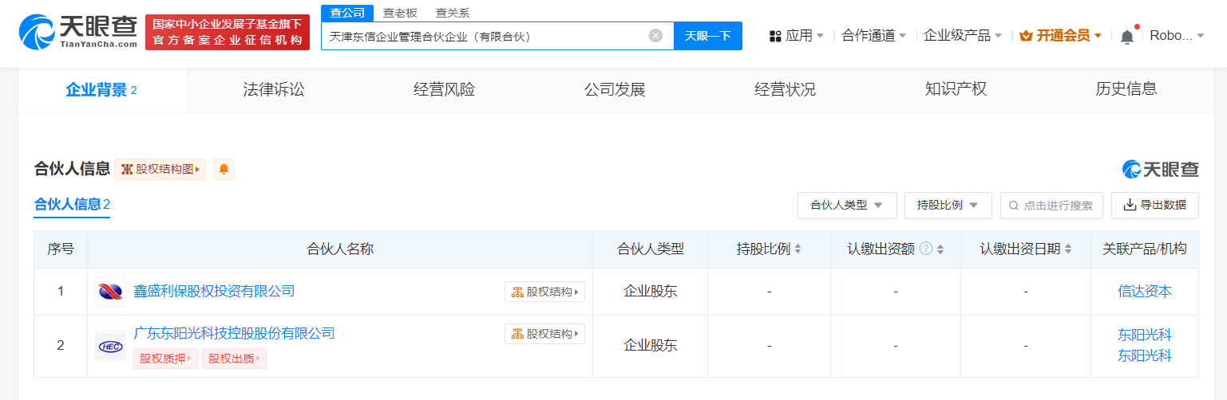
Task: Open 股权结构 for 广东东阳光 row
Action: coord(544,334)
